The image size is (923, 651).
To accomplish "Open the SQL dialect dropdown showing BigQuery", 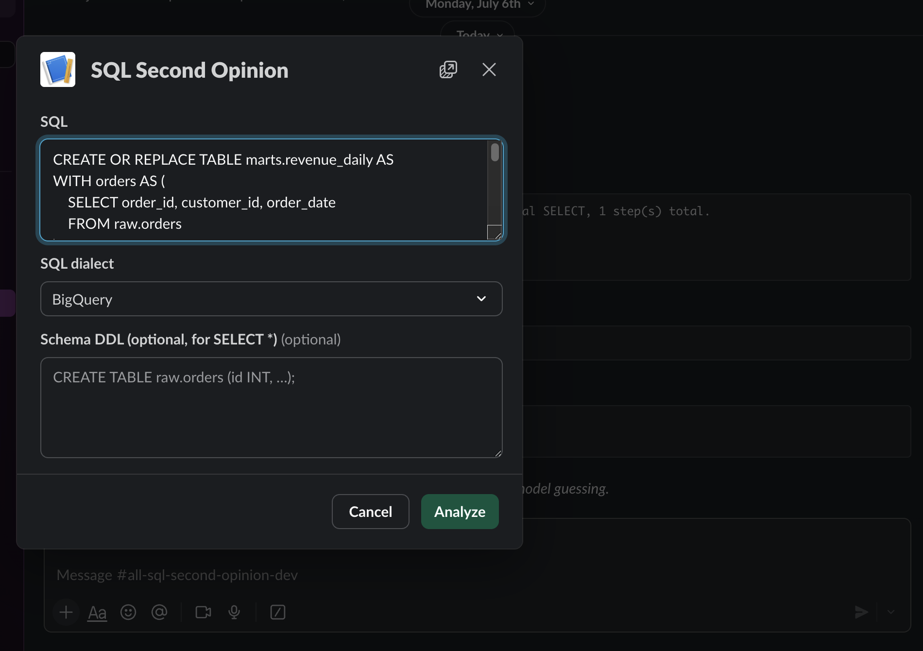I will 272,299.
